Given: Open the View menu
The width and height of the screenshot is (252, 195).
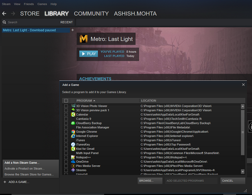Looking at the screenshot, I should click(17, 4).
